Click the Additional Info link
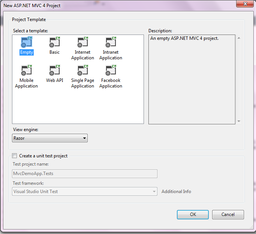 [176, 192]
